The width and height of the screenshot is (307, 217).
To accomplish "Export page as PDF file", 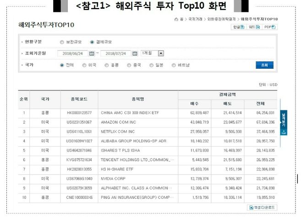I will (269, 28).
